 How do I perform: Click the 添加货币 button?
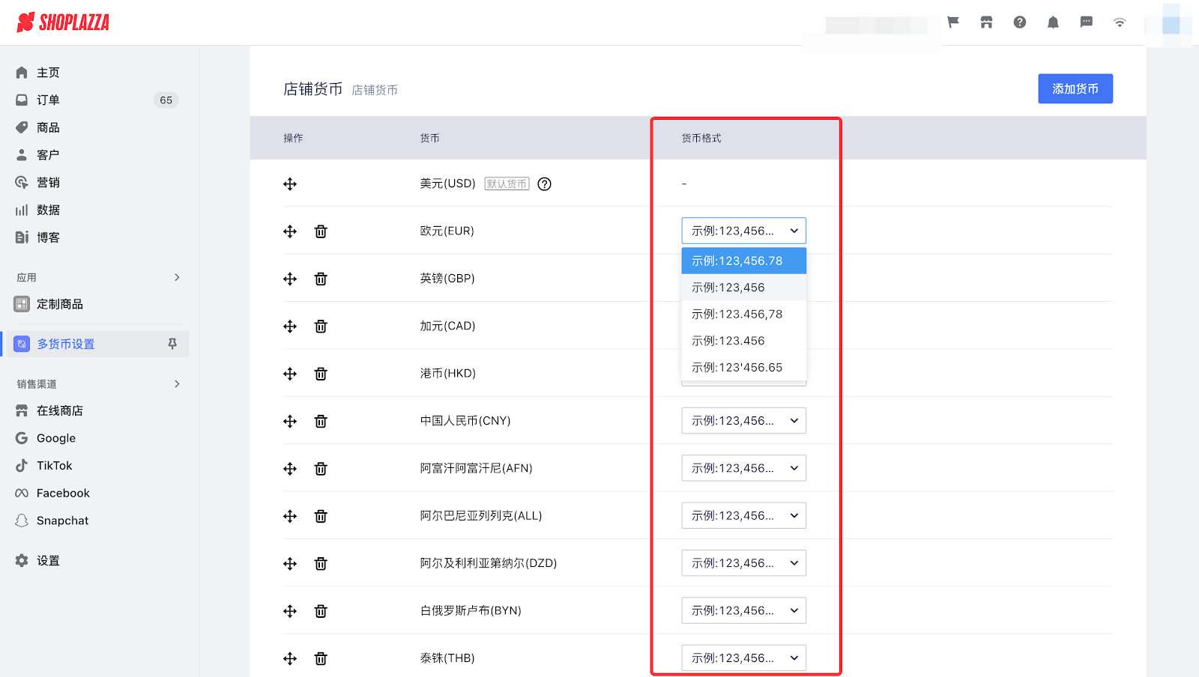tap(1075, 88)
